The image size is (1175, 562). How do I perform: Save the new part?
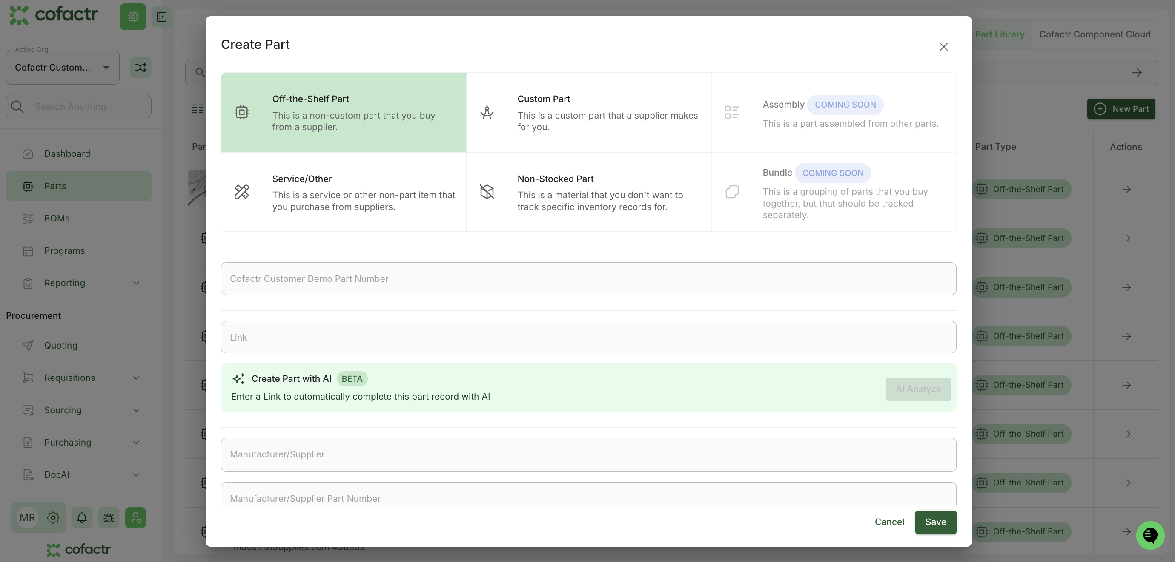[x=936, y=522]
